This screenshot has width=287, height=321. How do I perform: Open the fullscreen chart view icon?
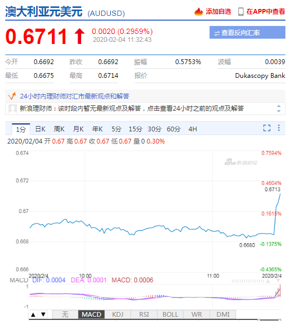[x=267, y=128]
